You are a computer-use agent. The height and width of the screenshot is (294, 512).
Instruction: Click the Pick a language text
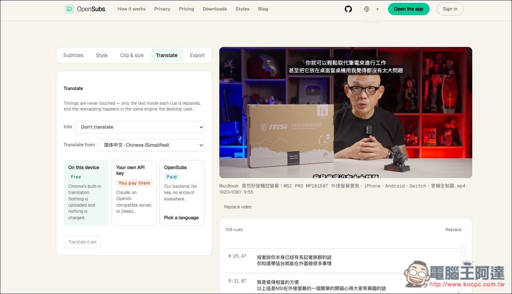coord(181,218)
